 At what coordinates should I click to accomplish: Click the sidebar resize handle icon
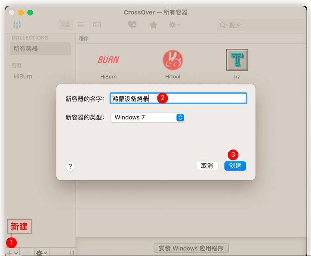pos(72,253)
